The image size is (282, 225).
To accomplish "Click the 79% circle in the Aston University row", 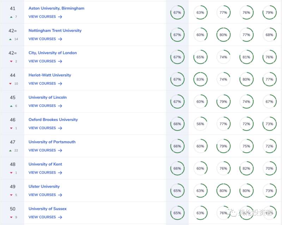I will point(269,12).
